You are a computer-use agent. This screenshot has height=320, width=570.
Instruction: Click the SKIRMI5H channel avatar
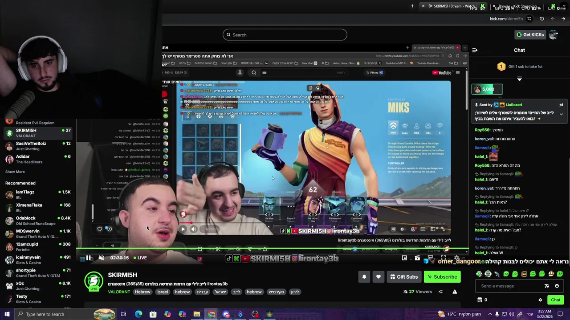click(x=94, y=281)
